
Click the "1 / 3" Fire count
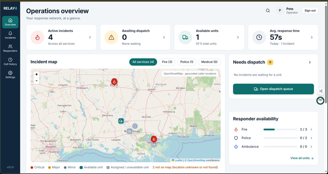click(x=304, y=129)
